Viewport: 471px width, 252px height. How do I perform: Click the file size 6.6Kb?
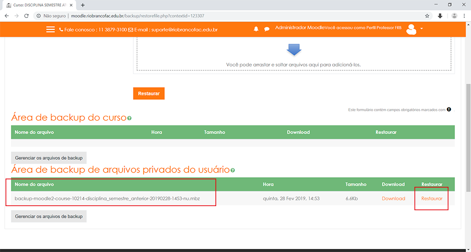(351, 198)
